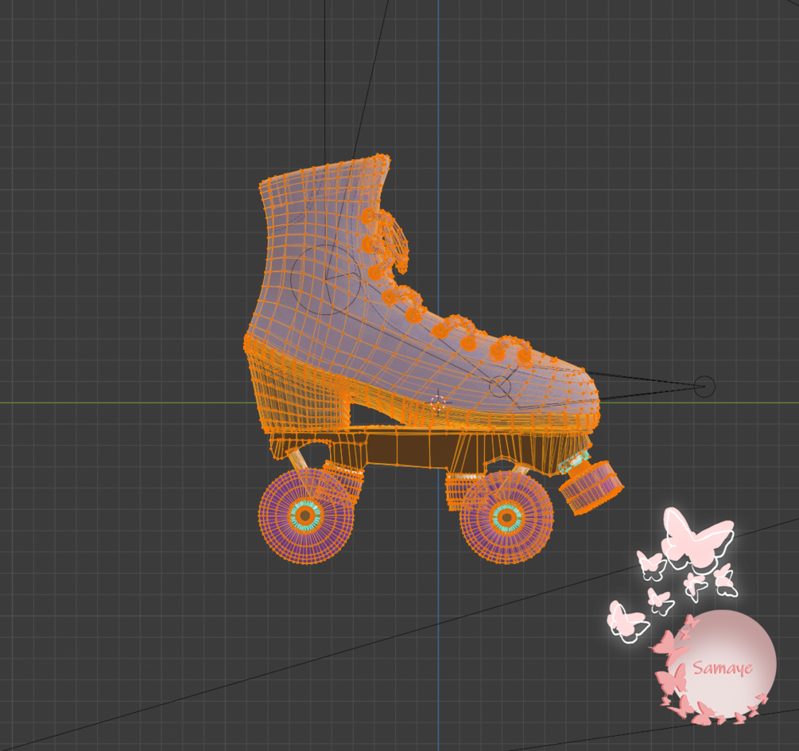Select the purple tire of the front wheel
This screenshot has width=799, height=751.
(506, 517)
